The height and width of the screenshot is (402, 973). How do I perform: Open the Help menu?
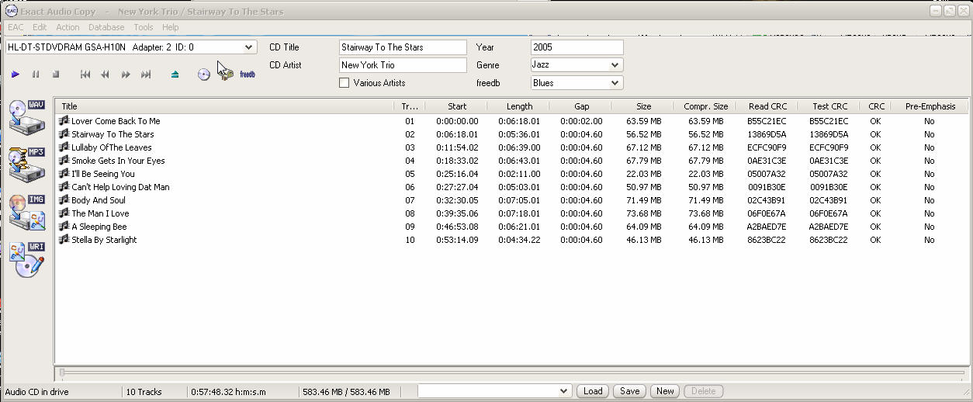tap(170, 27)
